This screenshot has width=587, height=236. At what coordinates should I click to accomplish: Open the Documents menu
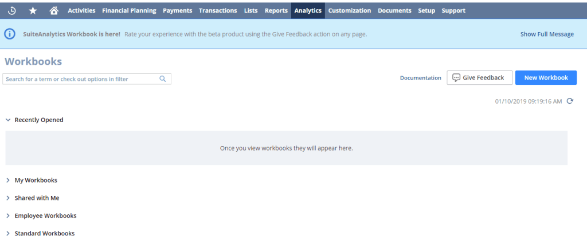(394, 11)
